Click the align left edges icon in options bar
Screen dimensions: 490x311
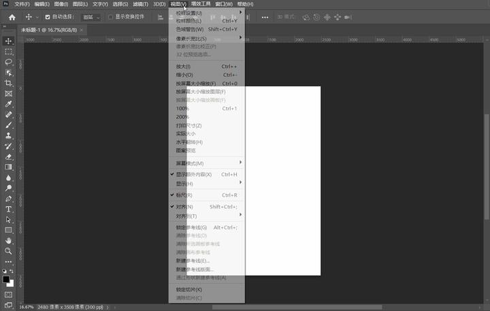[161, 17]
